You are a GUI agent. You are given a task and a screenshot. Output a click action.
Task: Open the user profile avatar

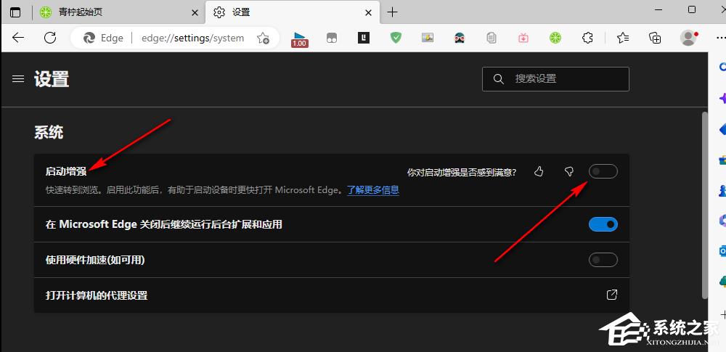[x=688, y=38]
